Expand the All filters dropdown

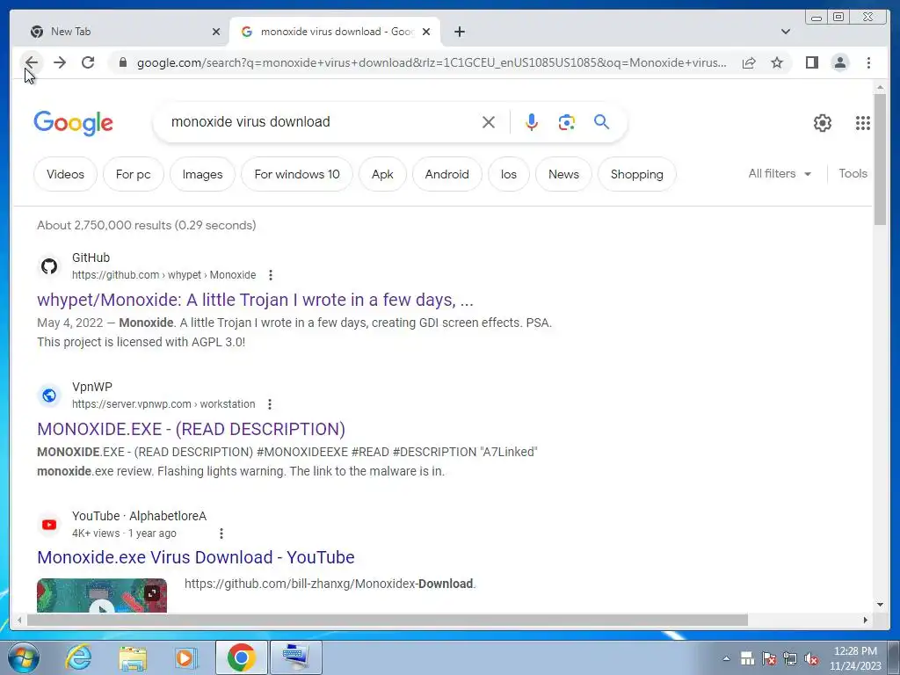[x=780, y=173]
